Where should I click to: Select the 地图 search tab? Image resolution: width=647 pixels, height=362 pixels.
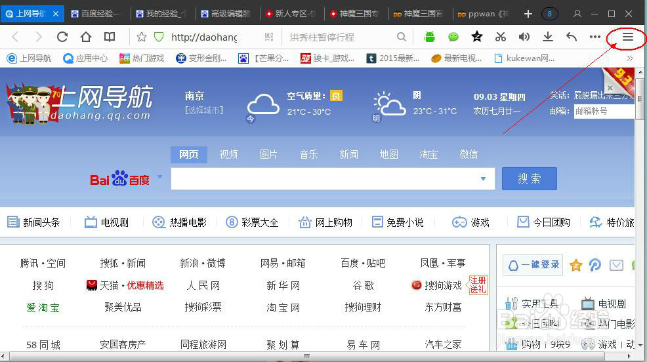point(388,154)
